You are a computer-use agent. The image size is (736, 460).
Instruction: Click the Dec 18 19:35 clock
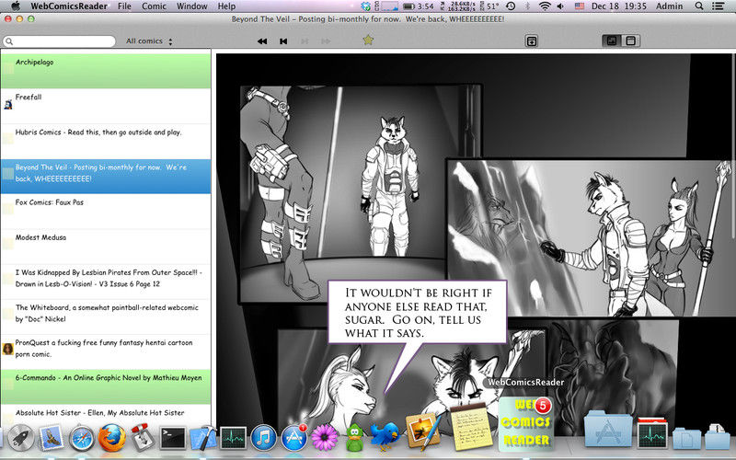[x=618, y=6]
